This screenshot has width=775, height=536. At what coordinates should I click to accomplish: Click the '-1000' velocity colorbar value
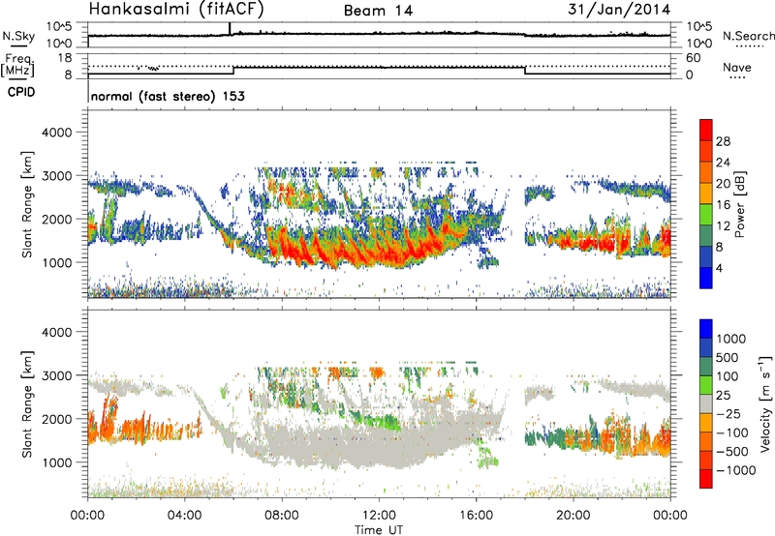[x=735, y=470]
